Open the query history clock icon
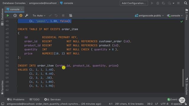Screen dimensions: 189x106 tap(15, 16)
